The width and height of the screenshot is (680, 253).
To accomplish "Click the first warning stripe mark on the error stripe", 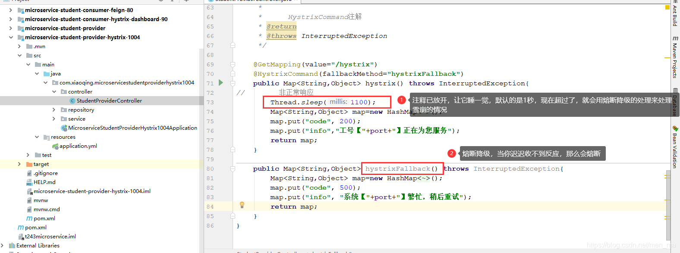I will (667, 57).
